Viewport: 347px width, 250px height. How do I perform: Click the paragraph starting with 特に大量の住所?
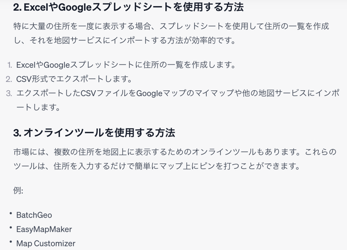point(171,27)
